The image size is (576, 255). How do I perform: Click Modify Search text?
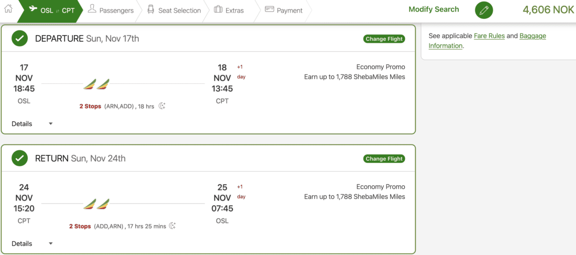point(434,9)
